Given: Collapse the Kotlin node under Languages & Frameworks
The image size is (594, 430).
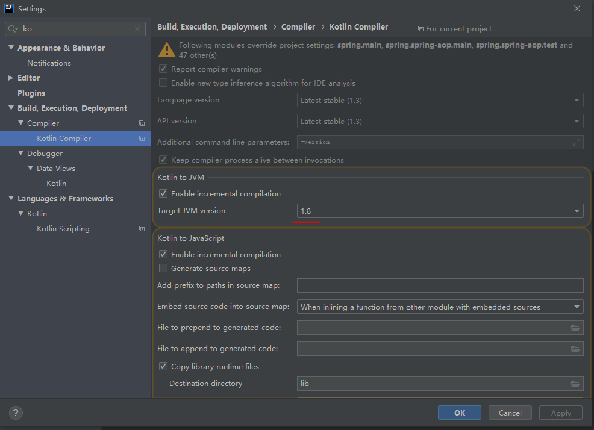Looking at the screenshot, I should pyautogui.click(x=21, y=213).
